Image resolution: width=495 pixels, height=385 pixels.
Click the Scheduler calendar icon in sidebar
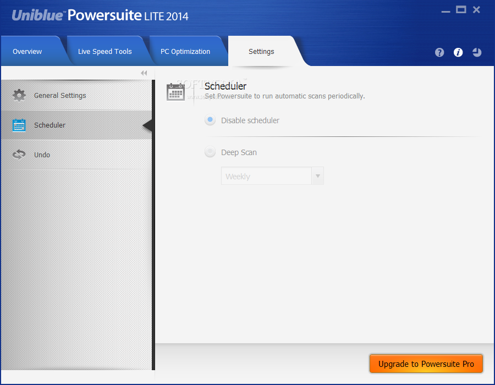19,125
